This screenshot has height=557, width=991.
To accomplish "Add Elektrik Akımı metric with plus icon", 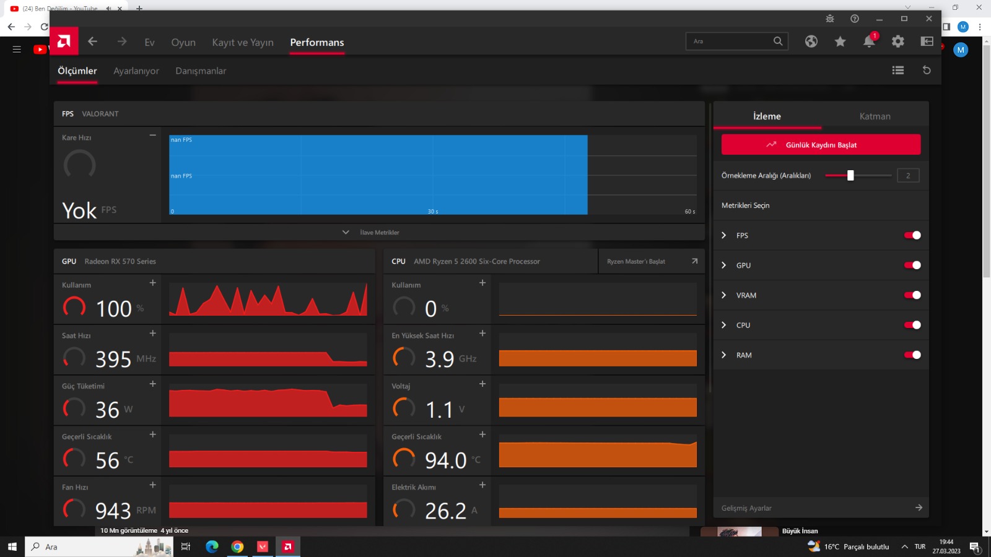I will click(482, 485).
